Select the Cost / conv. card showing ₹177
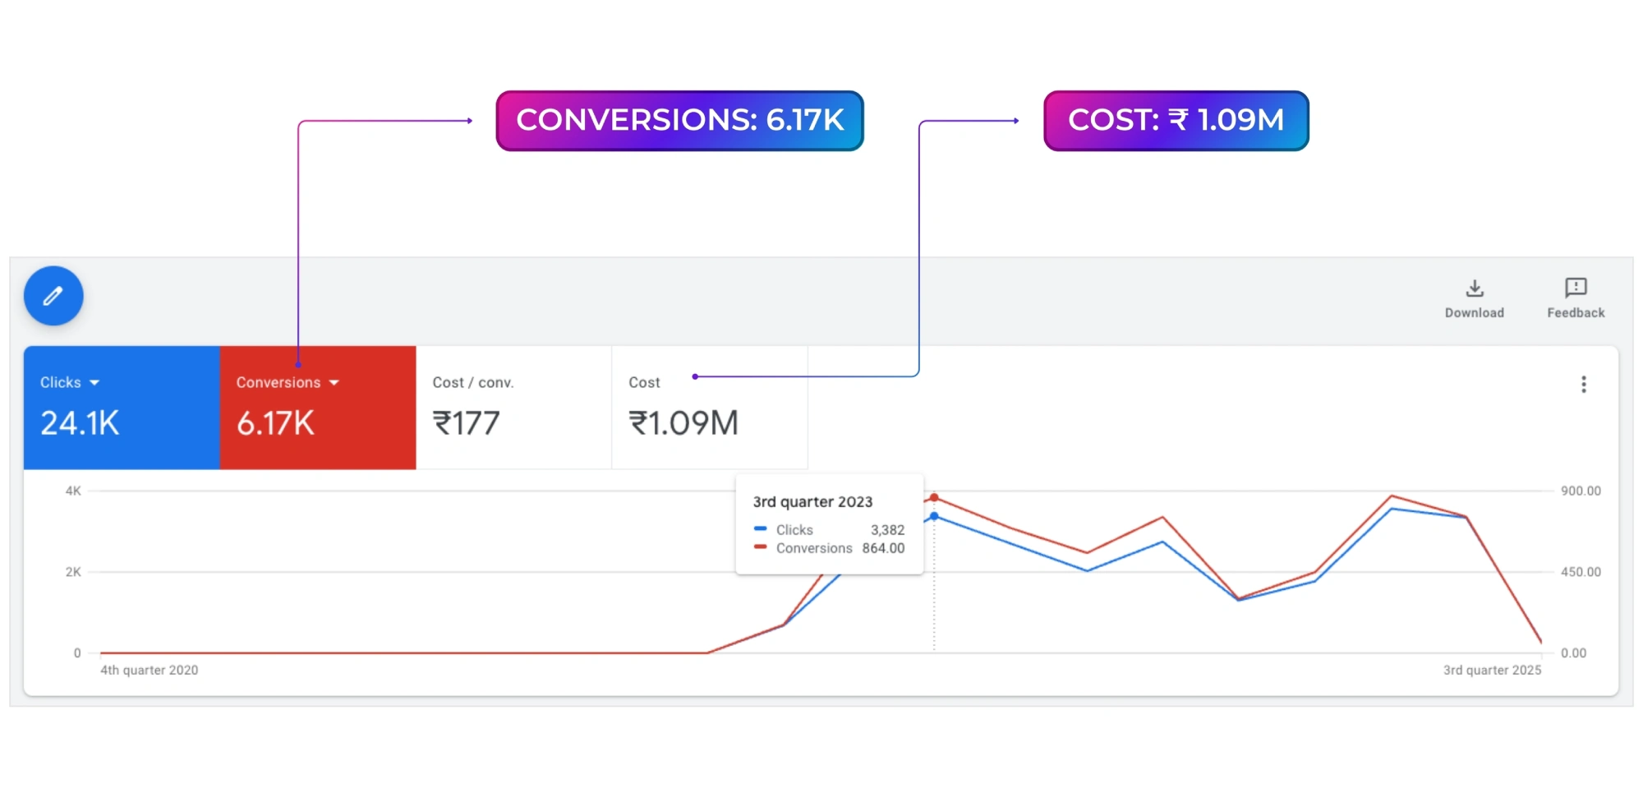The height and width of the screenshot is (798, 1643). [x=513, y=408]
